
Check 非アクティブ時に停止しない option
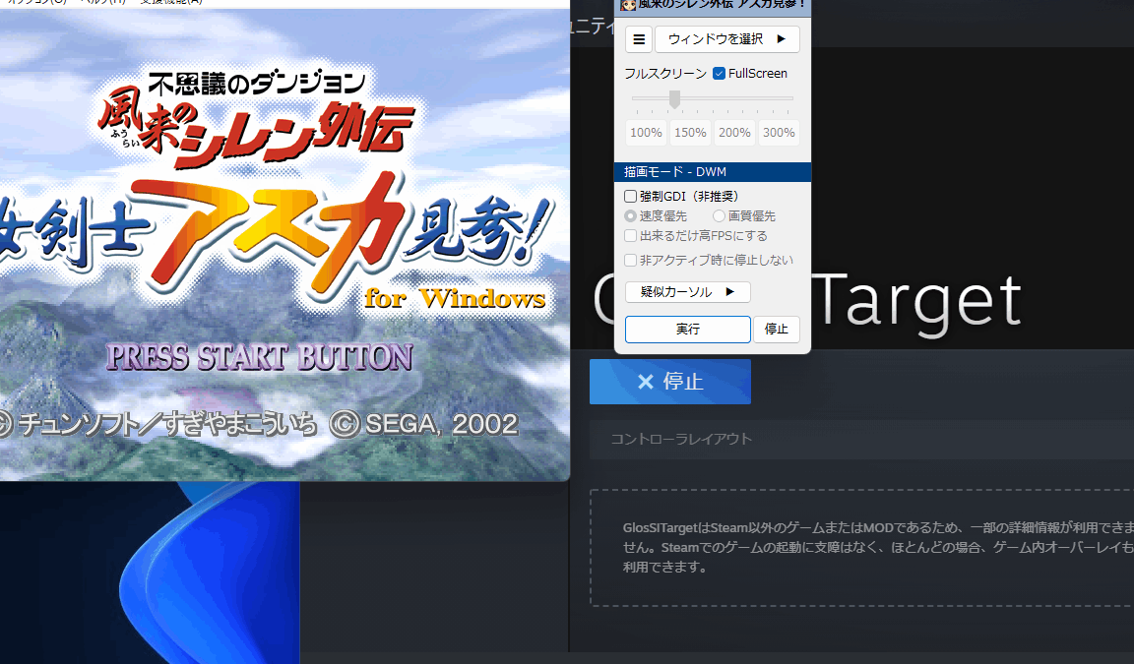pyautogui.click(x=628, y=260)
